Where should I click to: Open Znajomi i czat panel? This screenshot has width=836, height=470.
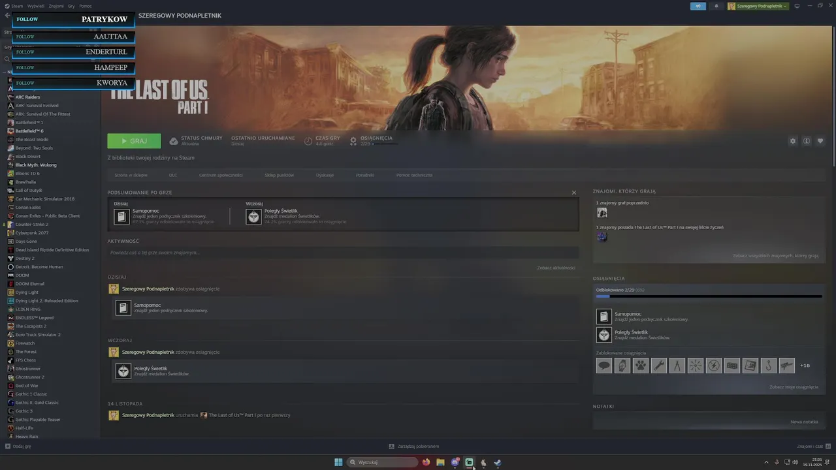click(814, 446)
